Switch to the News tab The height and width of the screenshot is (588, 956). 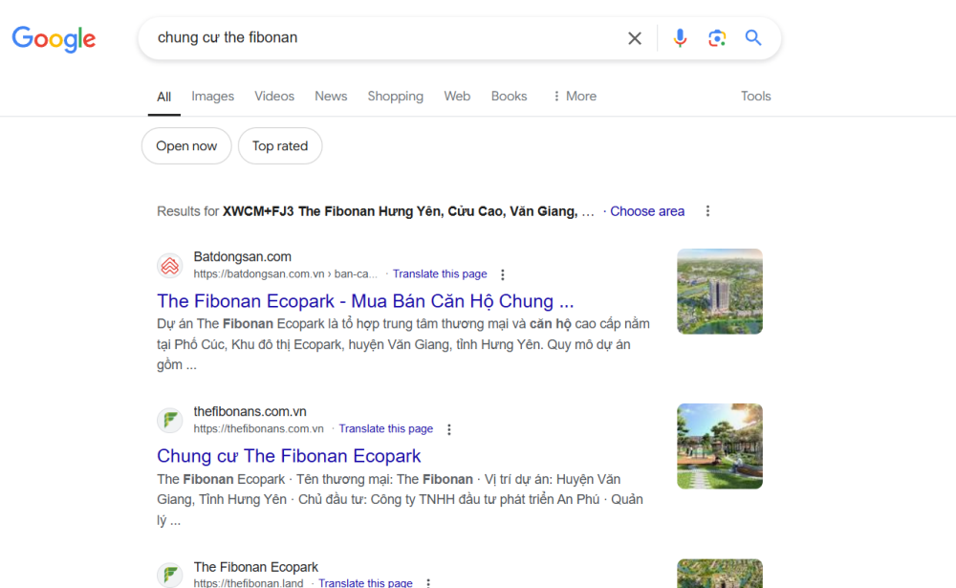coord(331,97)
